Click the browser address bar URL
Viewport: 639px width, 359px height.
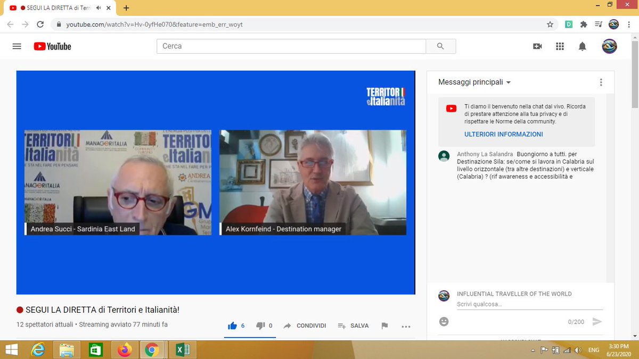tap(154, 24)
